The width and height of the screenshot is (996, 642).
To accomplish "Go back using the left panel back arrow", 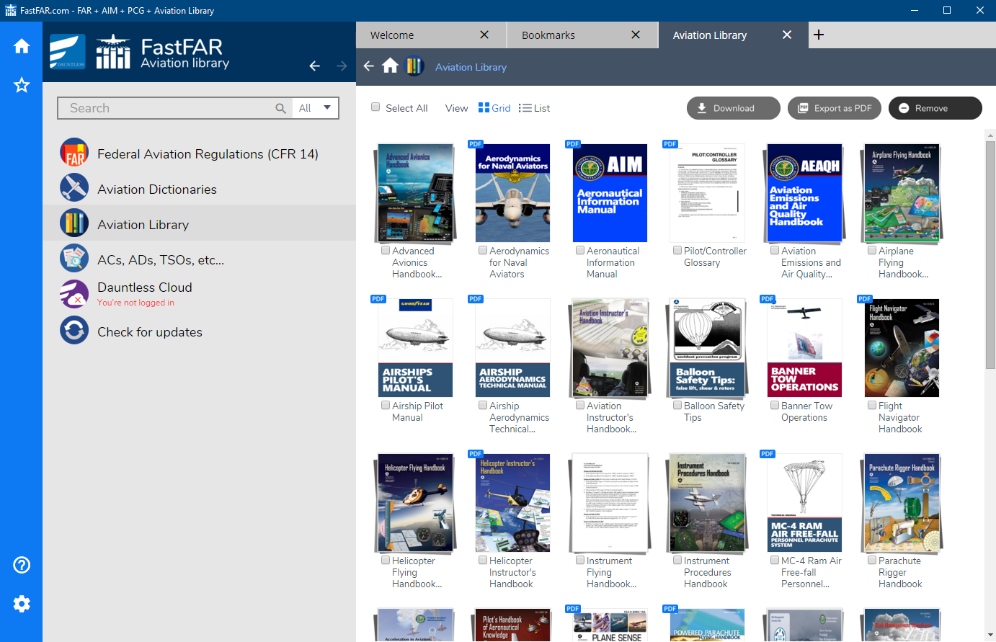I will pyautogui.click(x=314, y=66).
